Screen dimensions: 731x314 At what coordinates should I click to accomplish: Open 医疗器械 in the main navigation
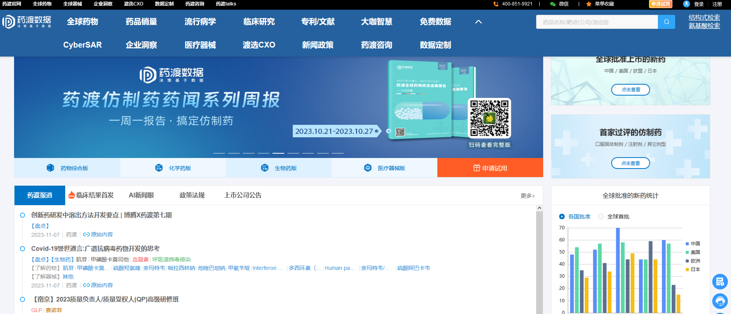coord(200,45)
